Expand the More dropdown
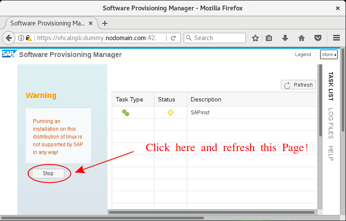The width and height of the screenshot is (346, 221). click(x=329, y=54)
